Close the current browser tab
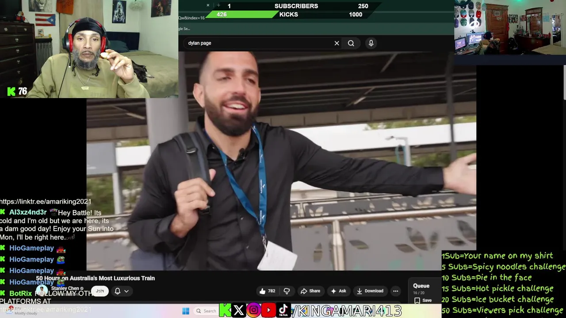The height and width of the screenshot is (318, 566). click(x=208, y=5)
